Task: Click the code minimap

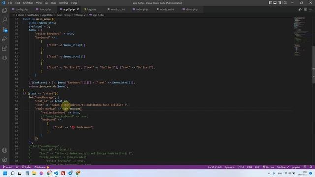Action: [302, 36]
